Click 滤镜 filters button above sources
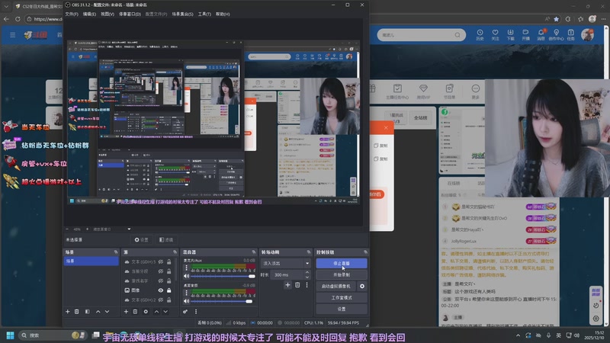The image size is (610, 343). tap(166, 240)
